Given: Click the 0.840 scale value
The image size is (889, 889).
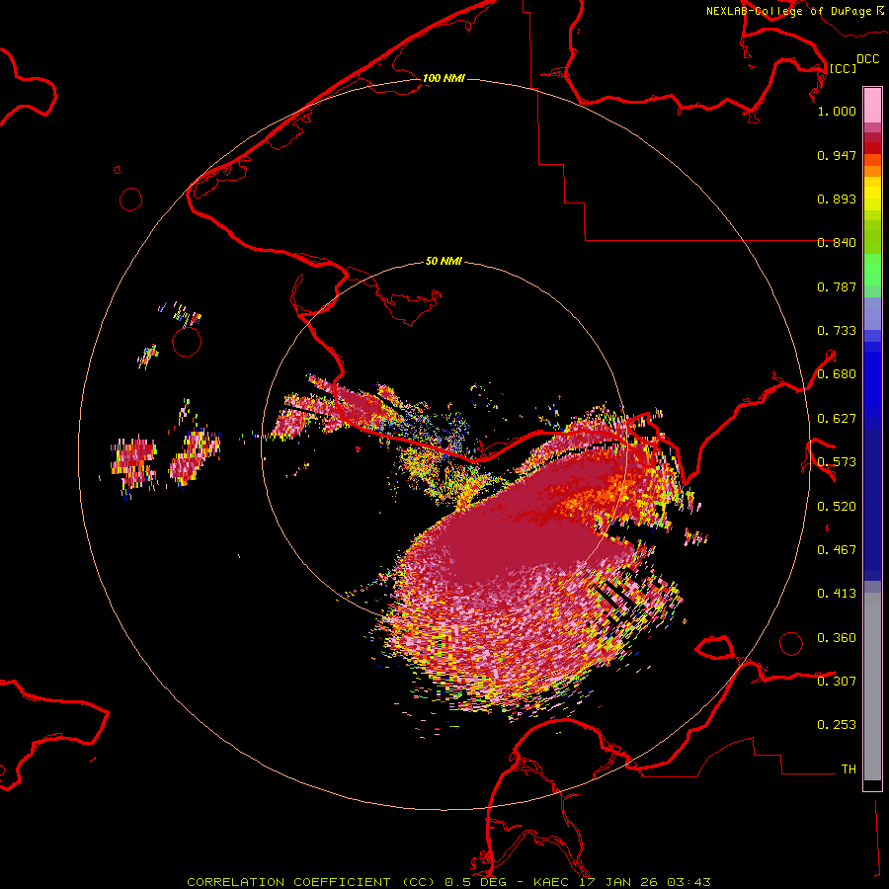Looking at the screenshot, I should click(x=837, y=243).
